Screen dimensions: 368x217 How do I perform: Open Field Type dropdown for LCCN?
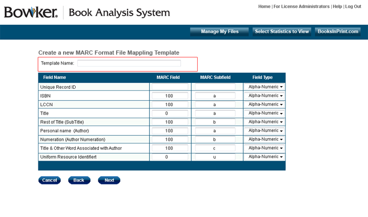coord(264,105)
